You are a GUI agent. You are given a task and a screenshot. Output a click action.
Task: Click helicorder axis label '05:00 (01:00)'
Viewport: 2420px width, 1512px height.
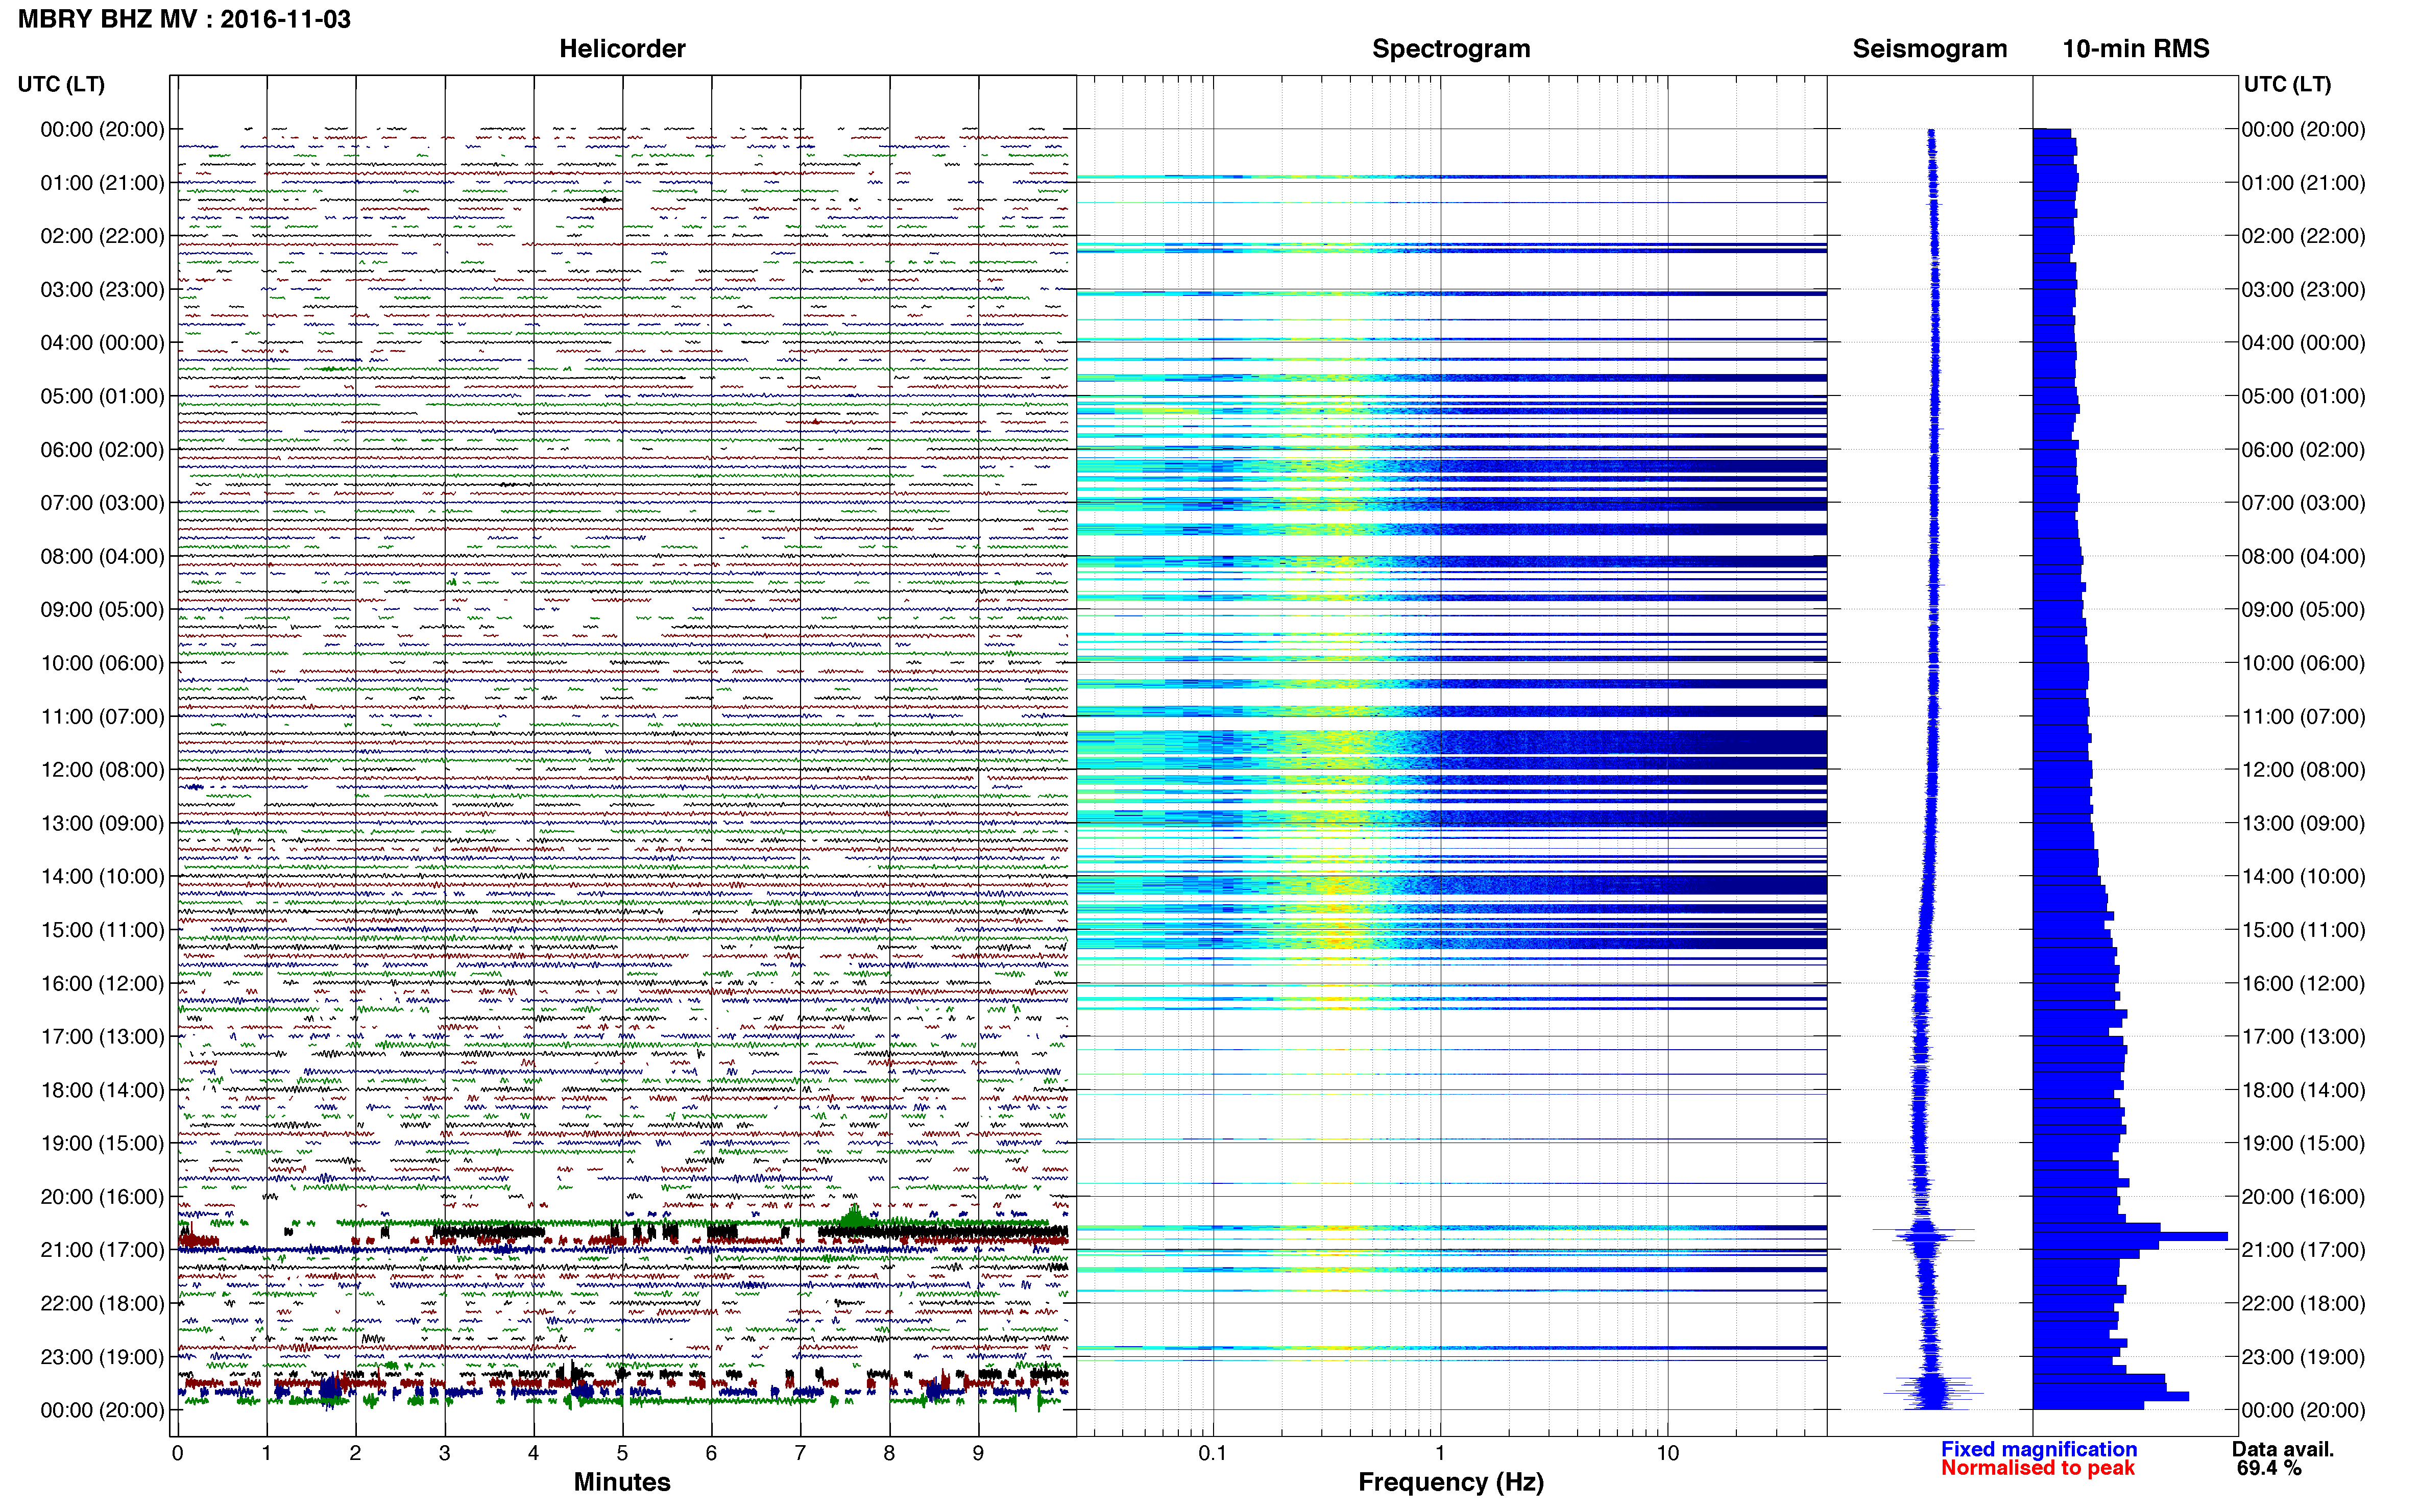pos(102,396)
